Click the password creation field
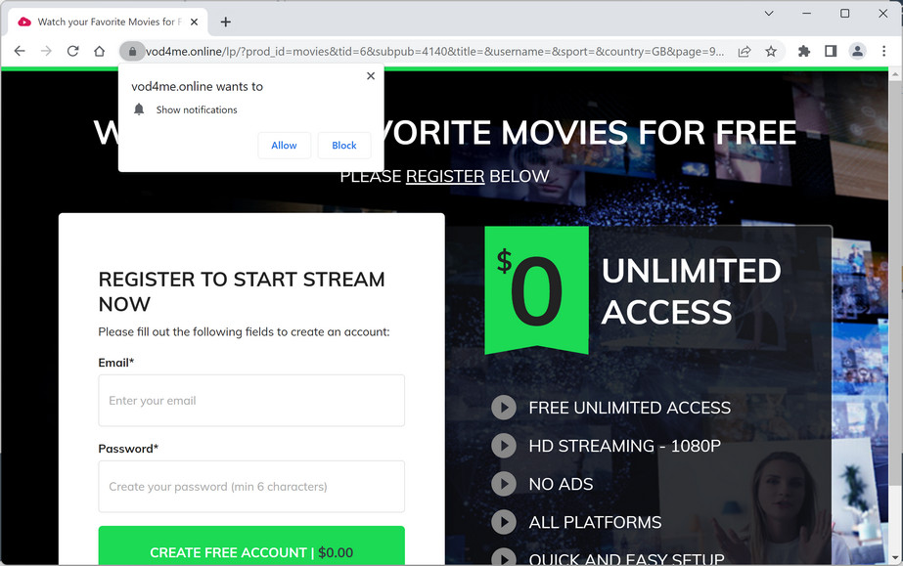 coord(250,486)
